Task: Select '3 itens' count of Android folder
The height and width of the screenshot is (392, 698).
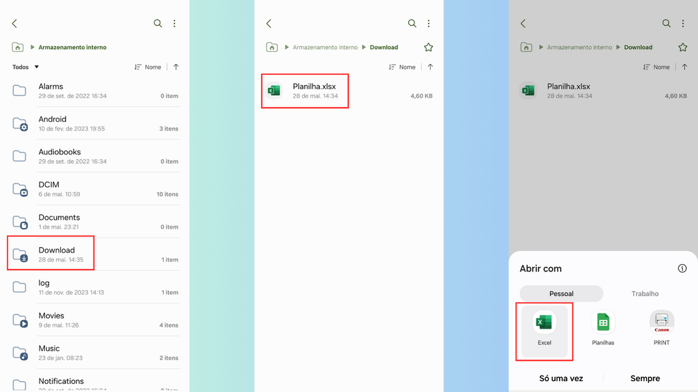Action: tap(169, 129)
